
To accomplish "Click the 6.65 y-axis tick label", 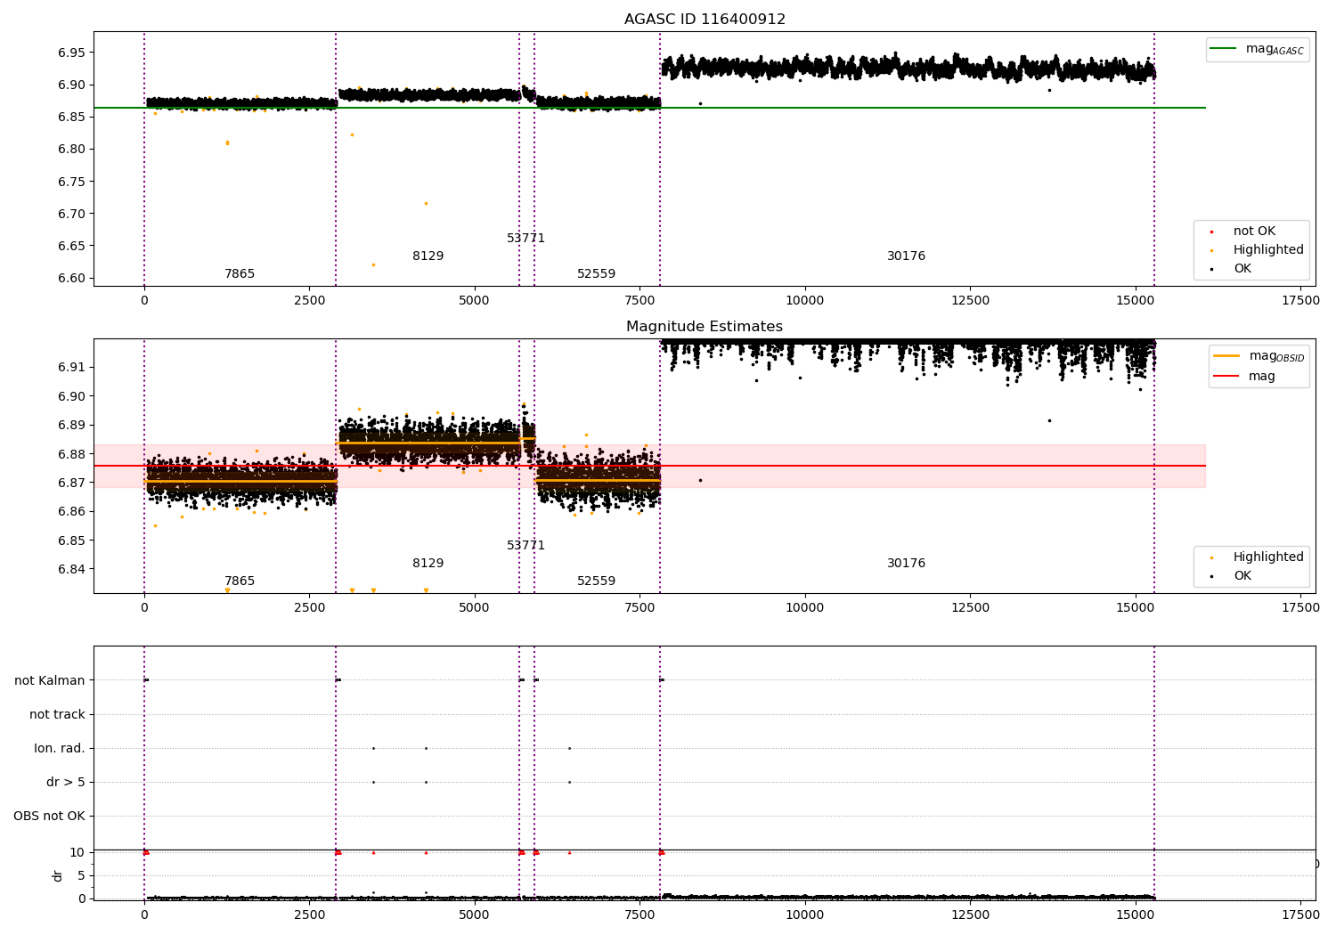I will [71, 246].
